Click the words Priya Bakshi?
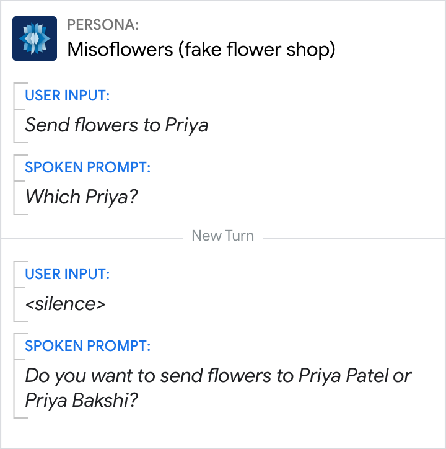Screen dimensions: 446x449 [81, 401]
